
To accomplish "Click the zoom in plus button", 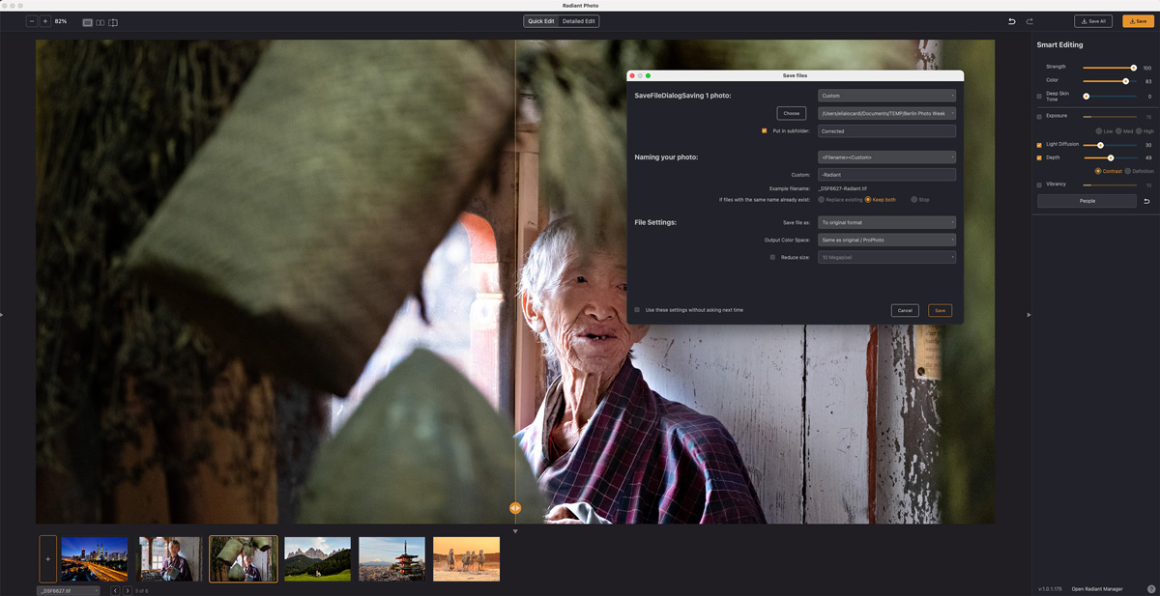I will (45, 21).
